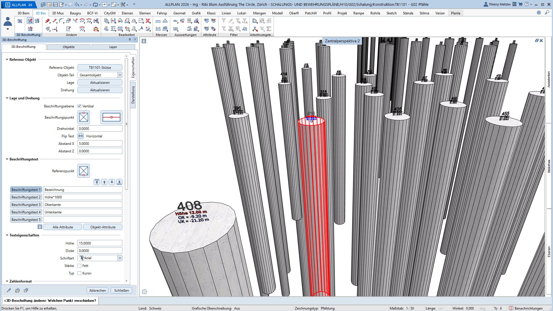The width and height of the screenshot is (553, 311).
Task: Click the Drehwinkel input field
Action: 100,129
